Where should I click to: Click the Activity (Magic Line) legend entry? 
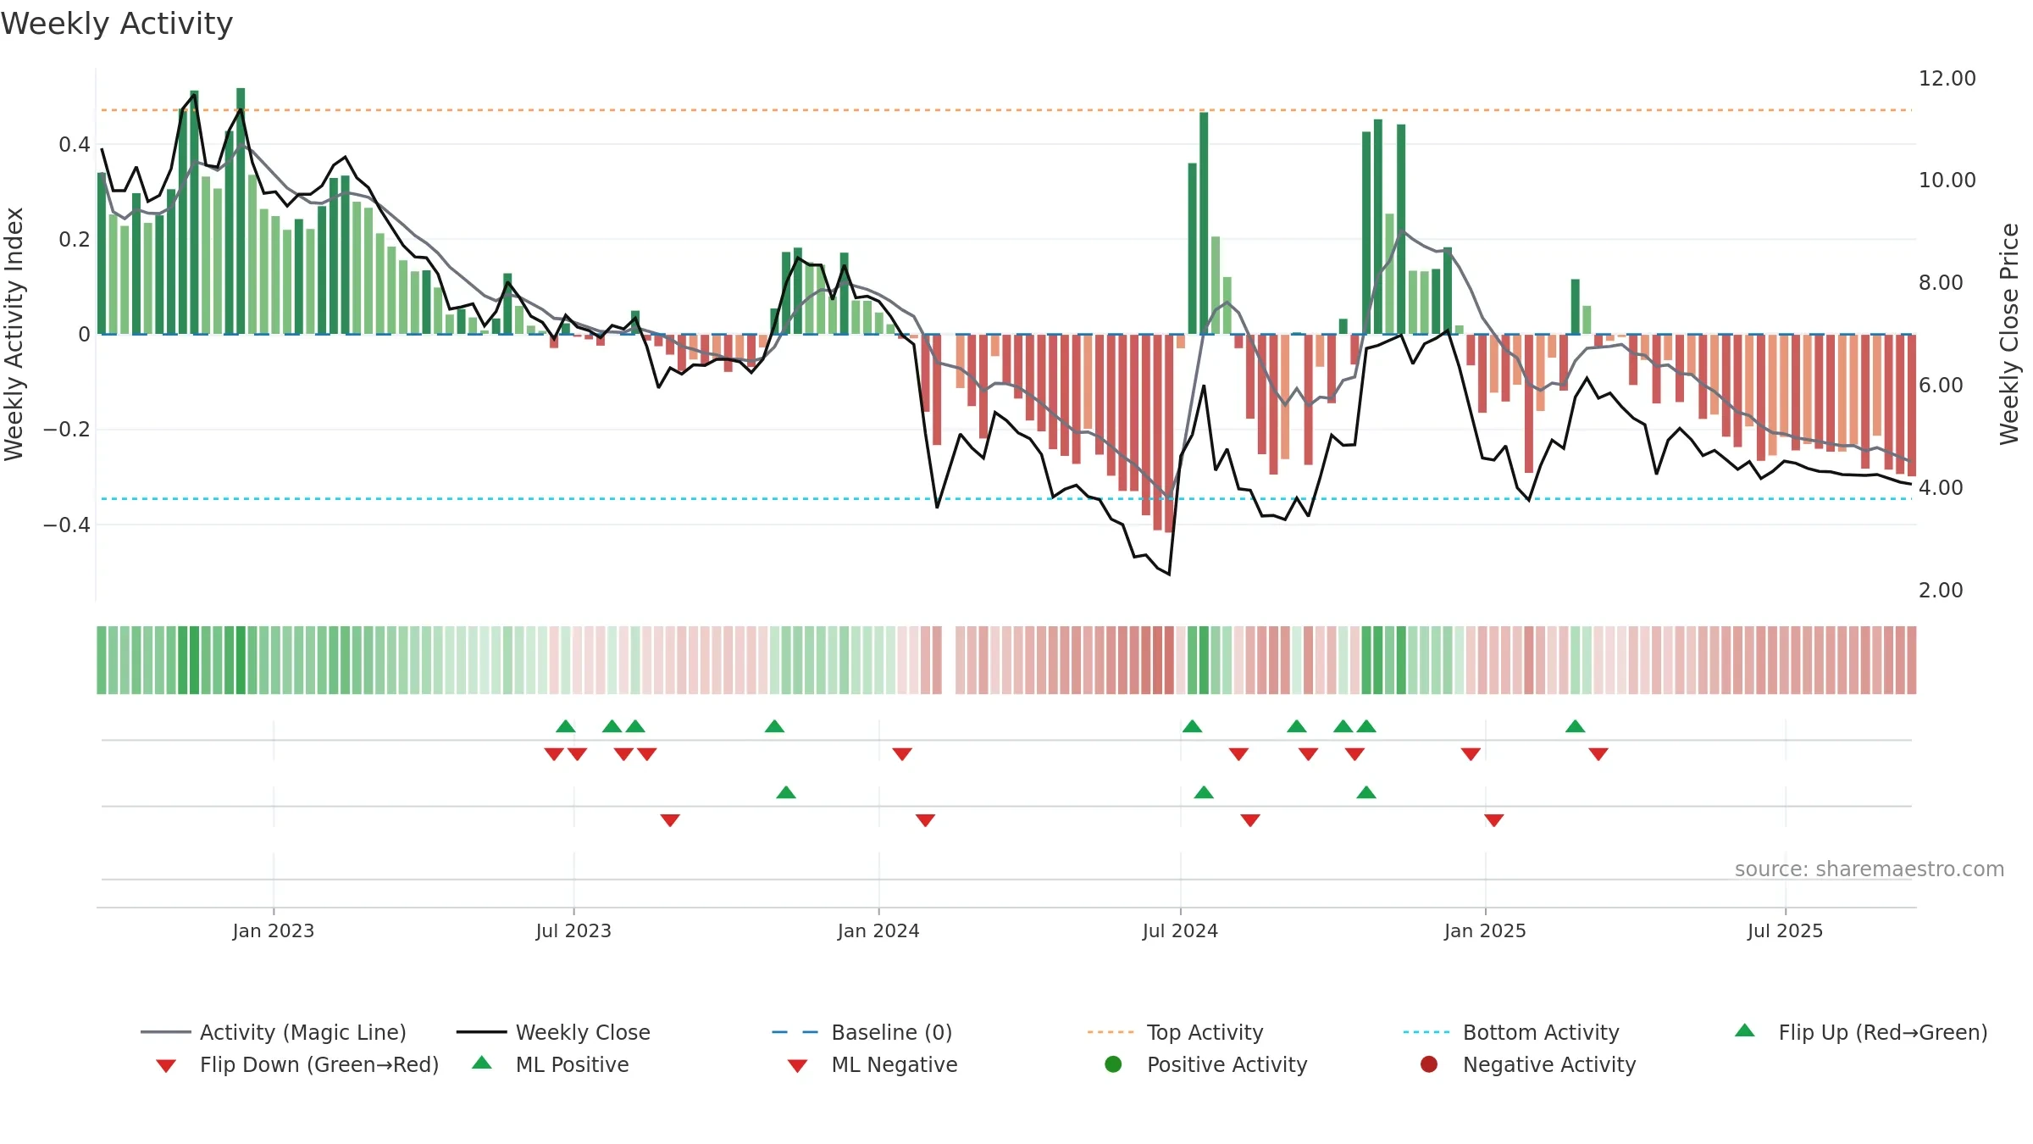274,1032
